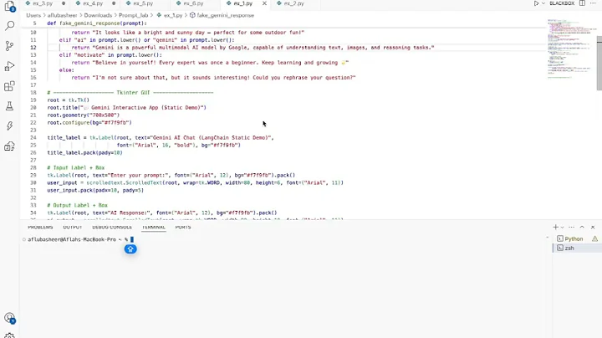This screenshot has height=338, width=602.
Task: Select the TERMINAL panel tab
Action: 154,227
